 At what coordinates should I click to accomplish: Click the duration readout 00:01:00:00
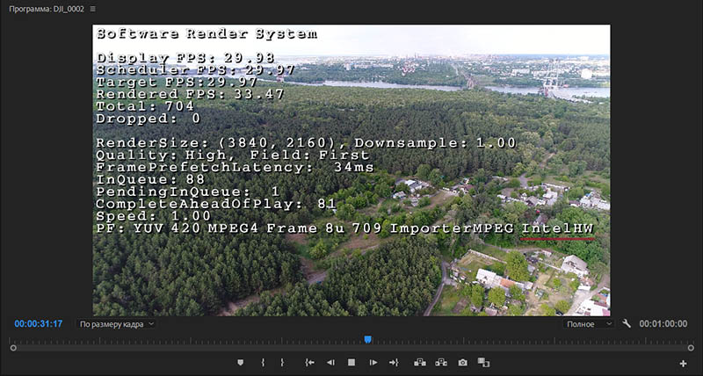point(663,323)
